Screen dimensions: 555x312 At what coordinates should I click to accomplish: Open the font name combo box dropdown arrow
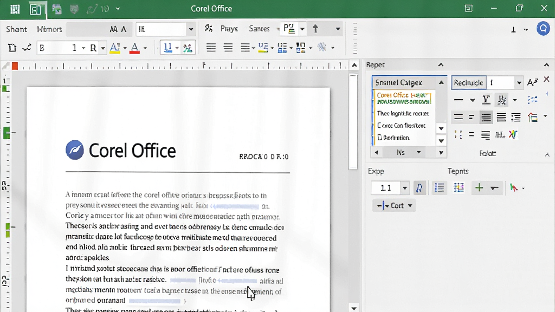pyautogui.click(x=191, y=29)
